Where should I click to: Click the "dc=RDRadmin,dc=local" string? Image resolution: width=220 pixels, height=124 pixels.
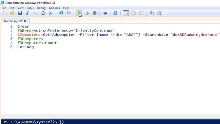pos(195,34)
